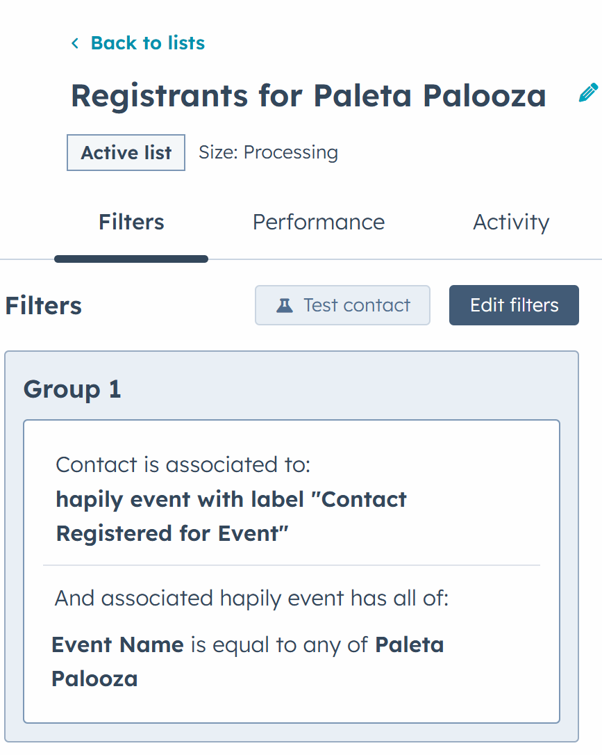Select the Registrants for Paleta Palooza title
The width and height of the screenshot is (602, 755).
[x=309, y=96]
